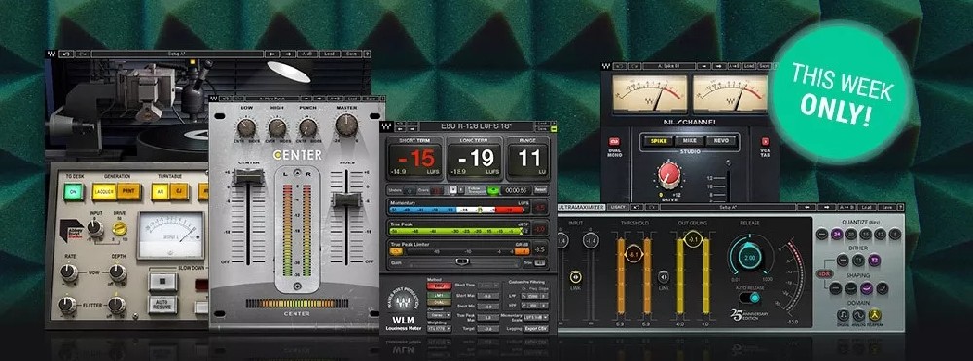973x361 pixels.
Task: Toggle the Auto Release switch
Action: click(750, 298)
